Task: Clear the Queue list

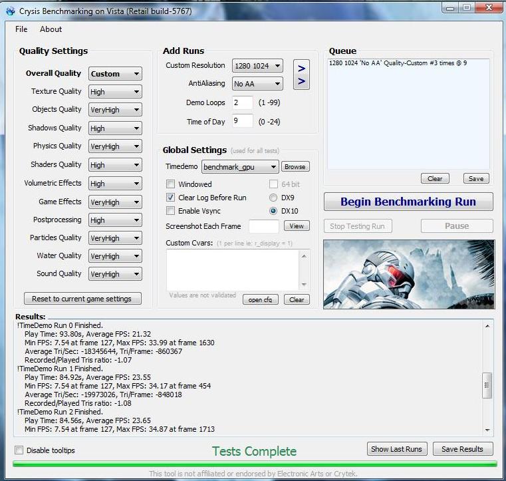Action: pos(435,178)
